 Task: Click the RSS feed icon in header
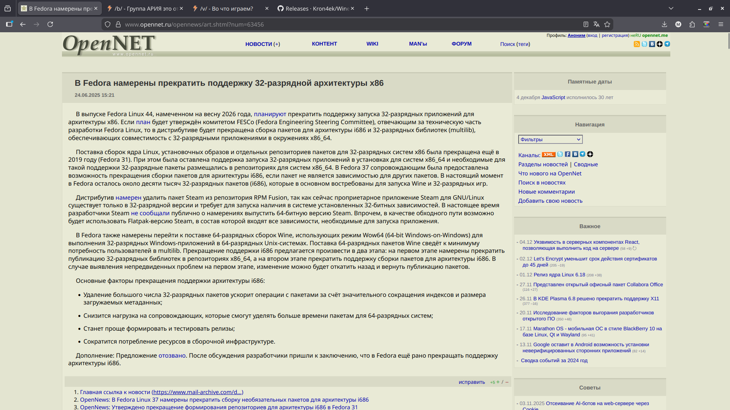click(637, 44)
